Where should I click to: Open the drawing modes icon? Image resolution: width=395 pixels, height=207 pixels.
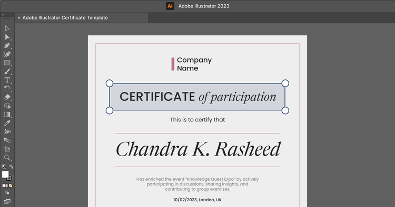(x=7, y=193)
